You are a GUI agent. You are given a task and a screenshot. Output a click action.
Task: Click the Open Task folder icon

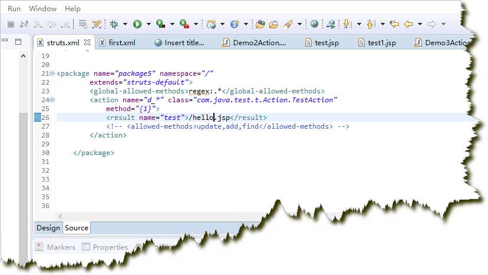coord(273,24)
